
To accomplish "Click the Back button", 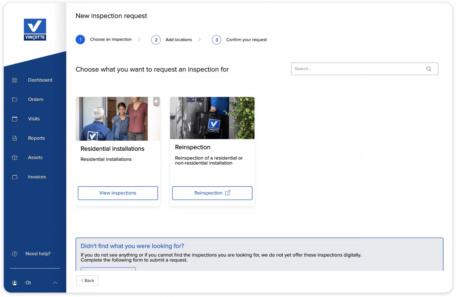I will pyautogui.click(x=87, y=280).
